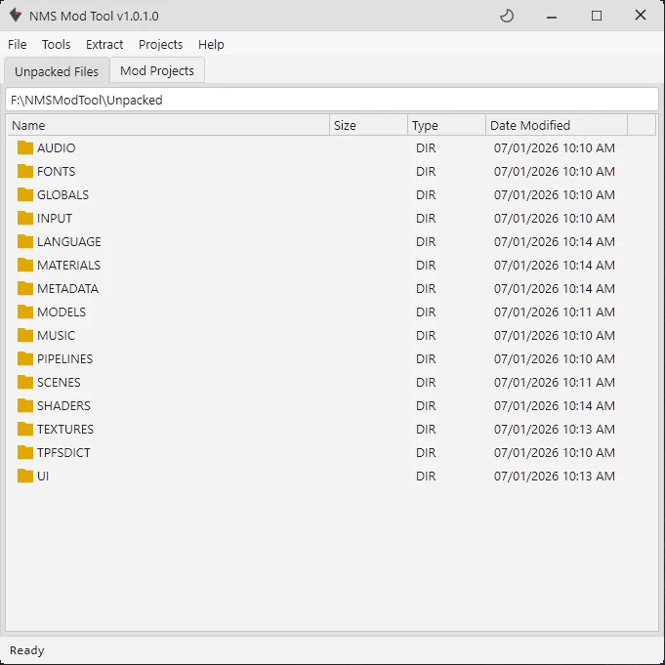The height and width of the screenshot is (665, 665).
Task: Close the NMS Mod Tool window
Action: [641, 16]
